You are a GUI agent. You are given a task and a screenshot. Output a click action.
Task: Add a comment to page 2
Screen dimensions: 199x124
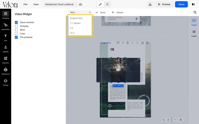[x=118, y=43]
